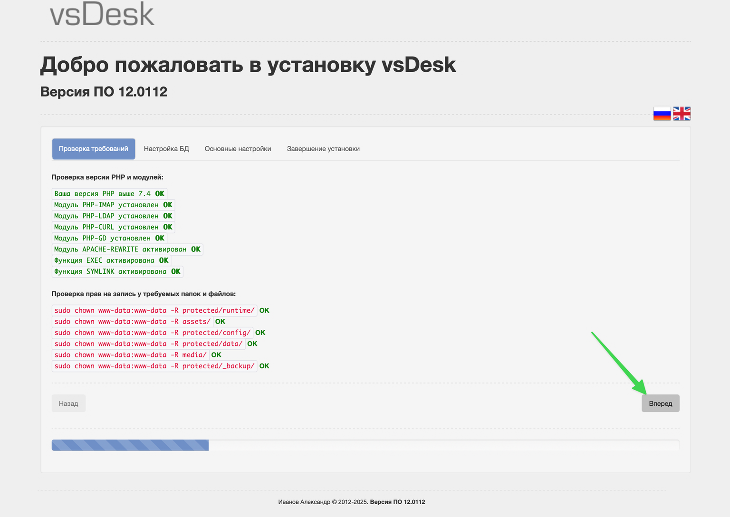Image resolution: width=730 pixels, height=517 pixels.
Task: Click the chown protected/runtime/ command
Action: click(x=154, y=310)
